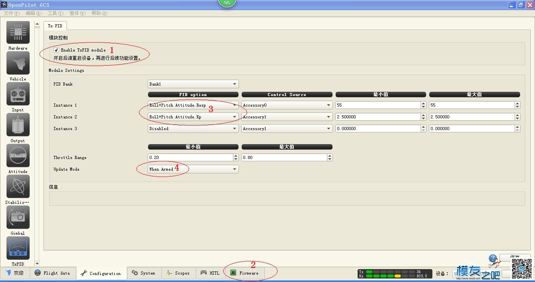The width and height of the screenshot is (535, 282).
Task: Open Instance 2 Control Source dropdown
Action: [287, 117]
